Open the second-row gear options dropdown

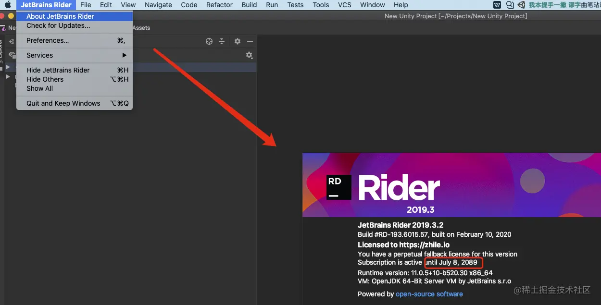click(x=249, y=55)
